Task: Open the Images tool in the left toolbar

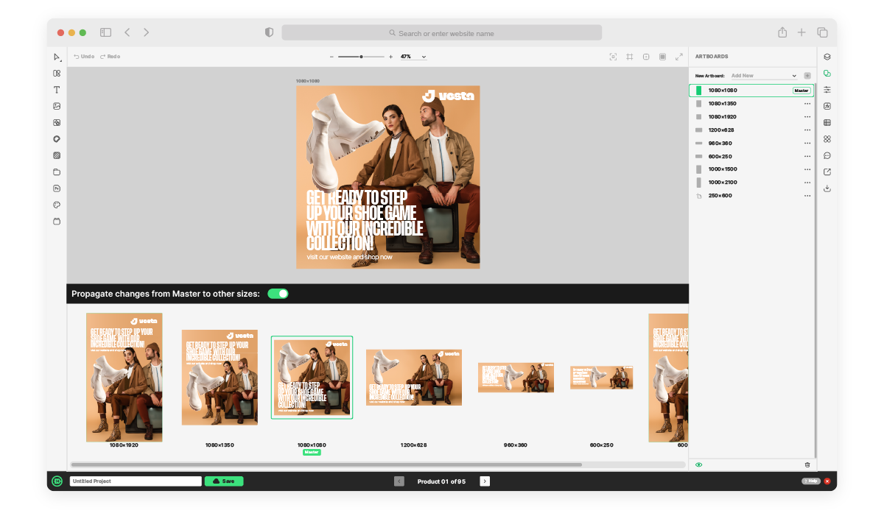Action: point(56,105)
